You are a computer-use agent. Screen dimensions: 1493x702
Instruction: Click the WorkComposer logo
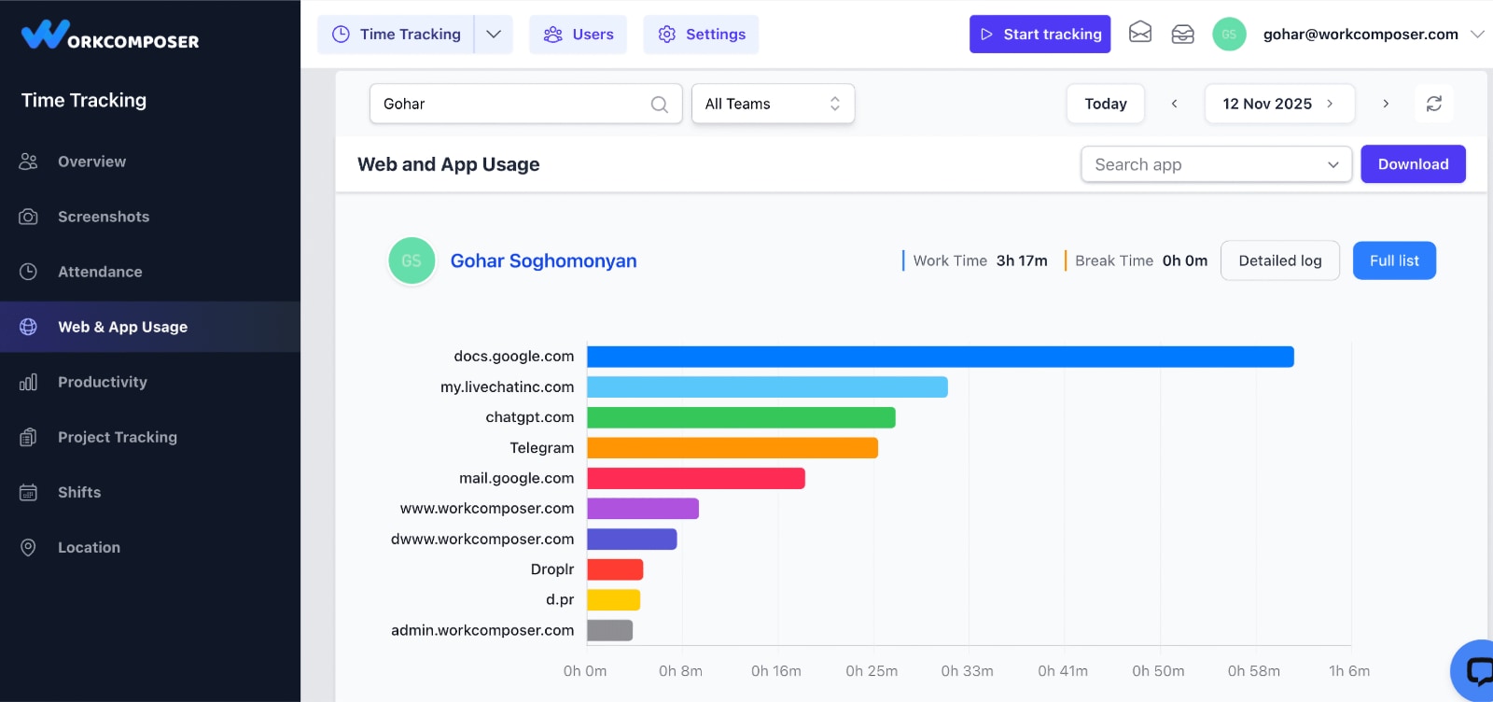click(110, 35)
